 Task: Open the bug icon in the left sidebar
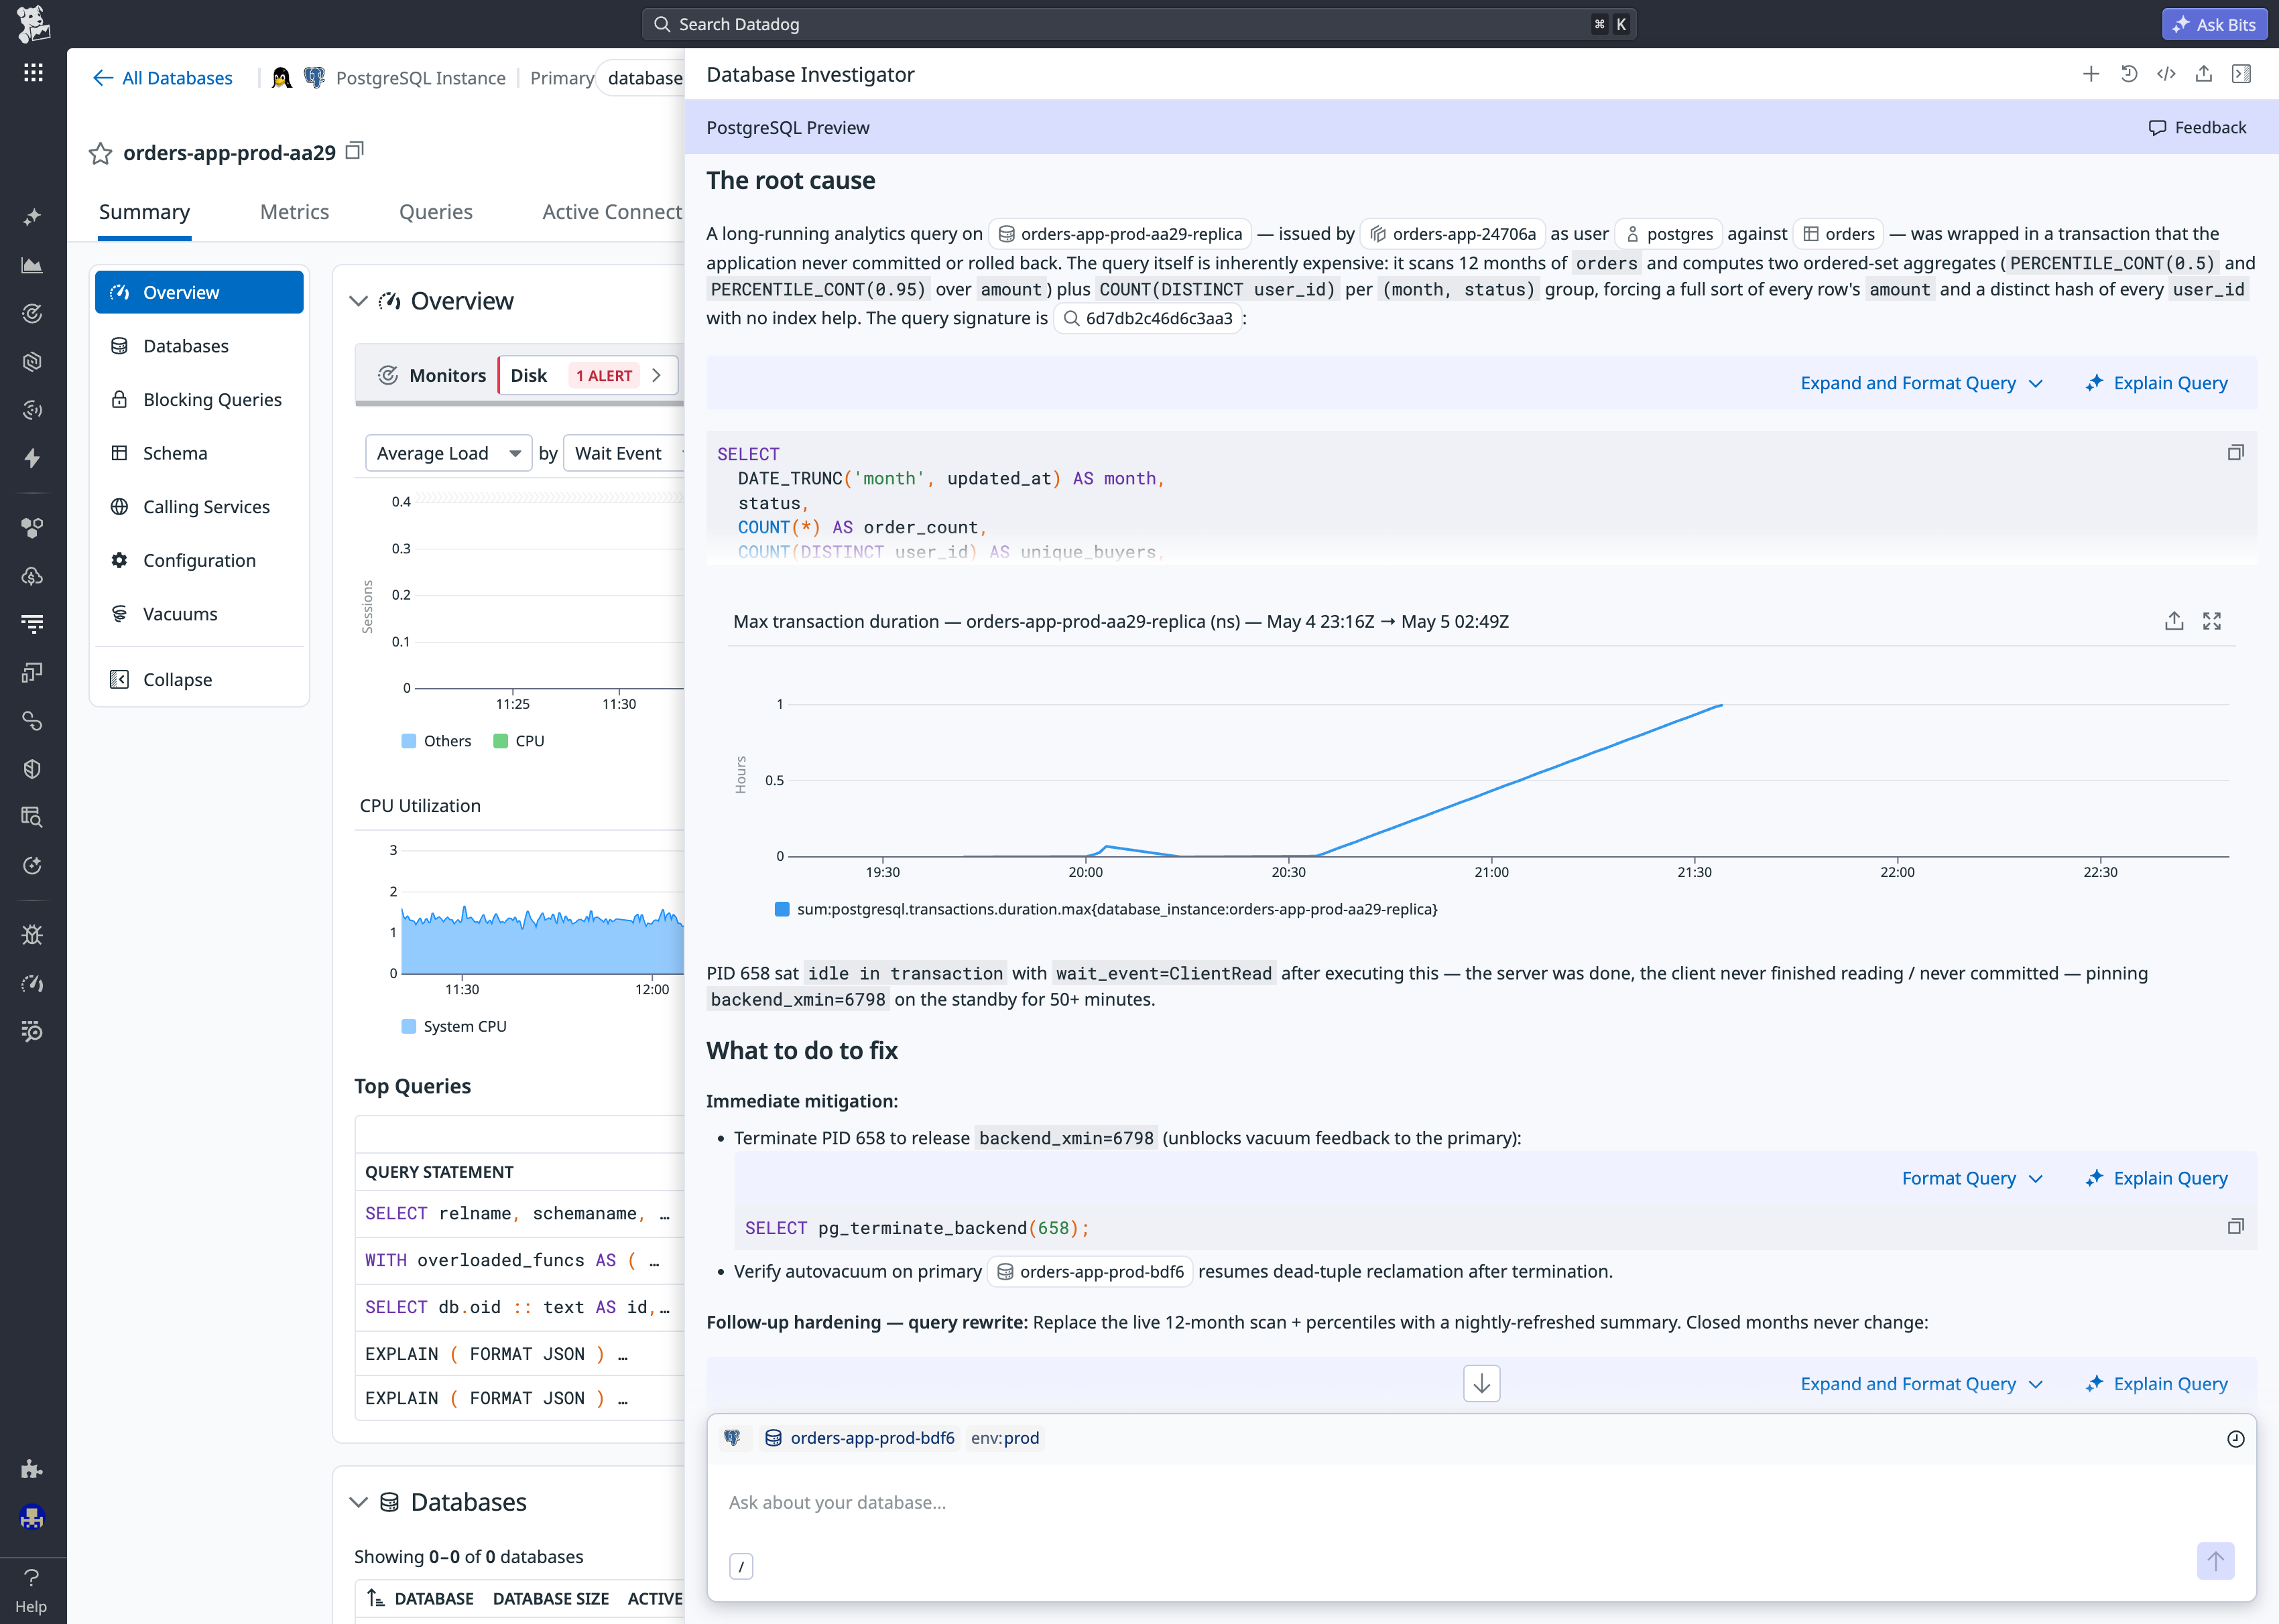tap(32, 935)
